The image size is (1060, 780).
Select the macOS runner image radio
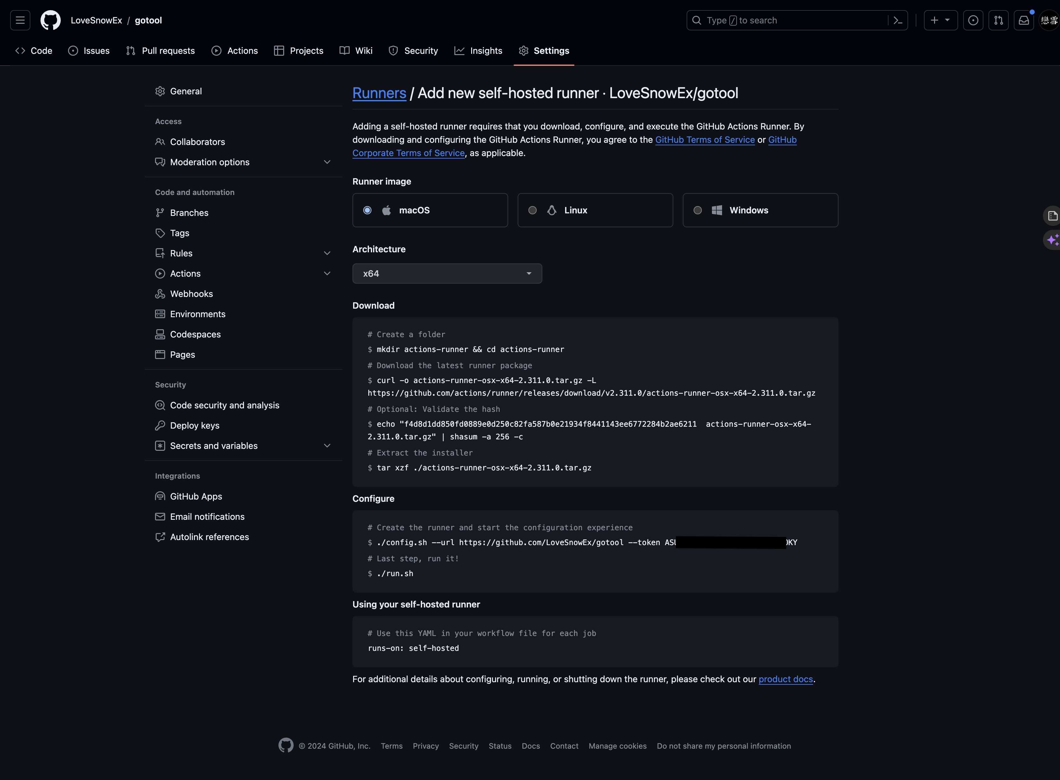367,210
